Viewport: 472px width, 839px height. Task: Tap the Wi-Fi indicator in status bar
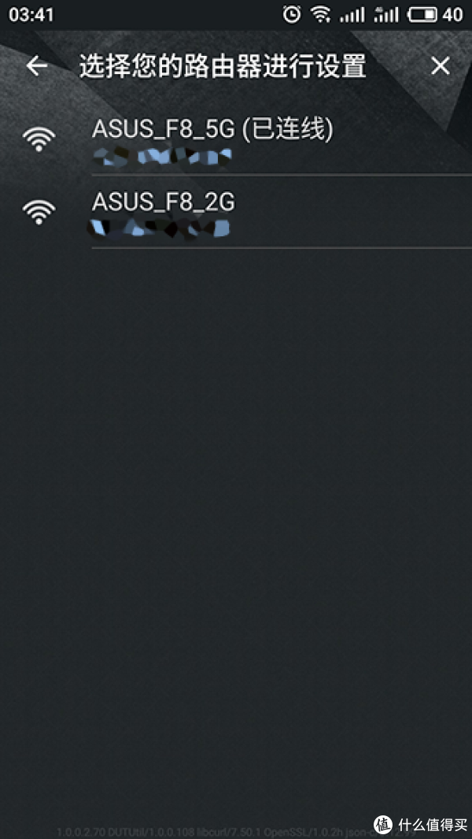321,14
